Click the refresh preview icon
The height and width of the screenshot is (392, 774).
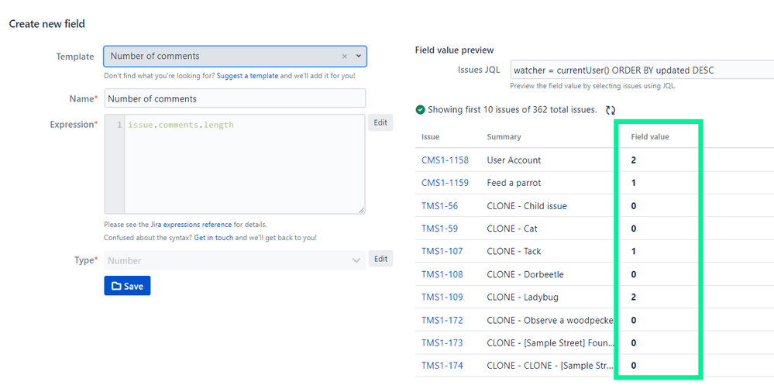coord(611,110)
